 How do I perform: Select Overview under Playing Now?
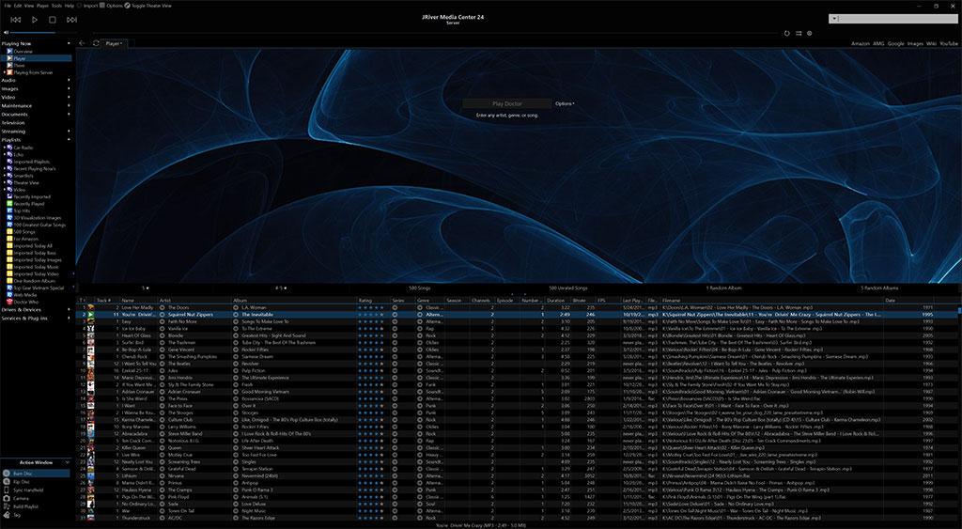pyautogui.click(x=23, y=52)
